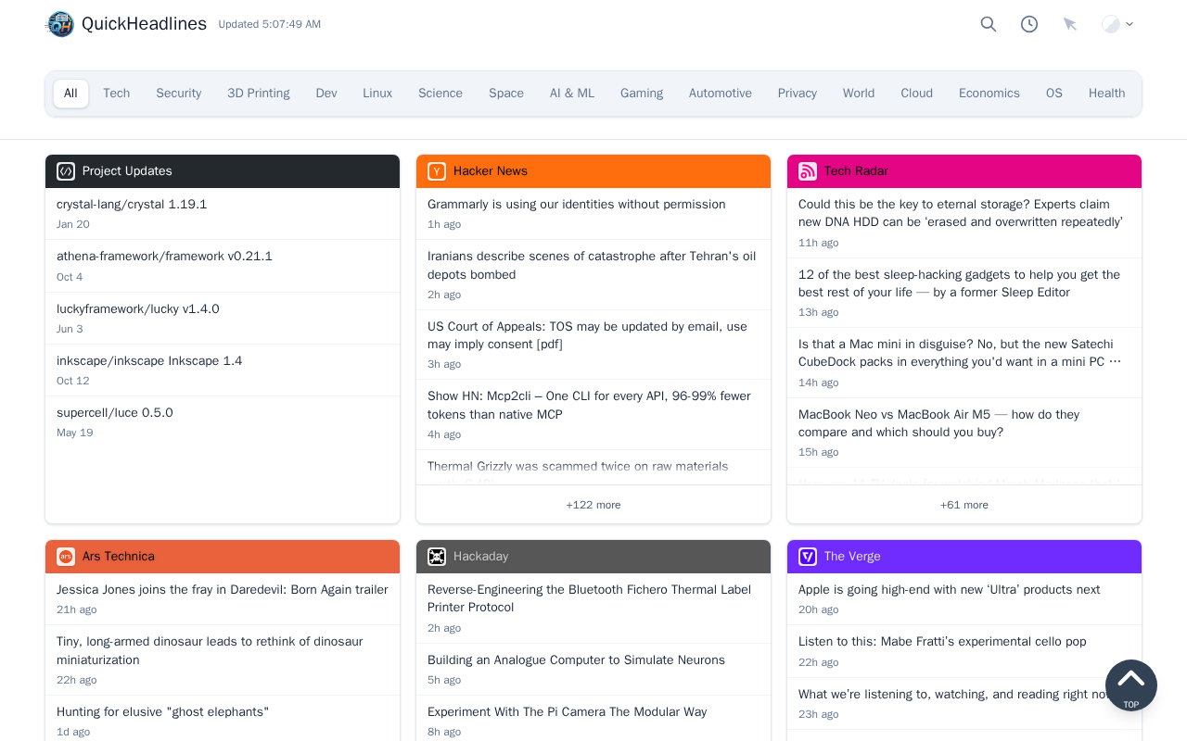
Task: Open the US Court of Appeals TOS story
Action: click(587, 335)
